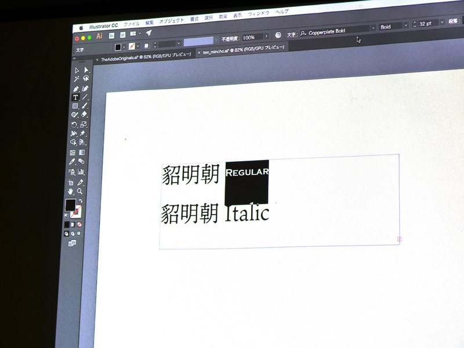This screenshot has width=464, height=348.
Task: Select the Zoom magnifier tool
Action: point(80,191)
